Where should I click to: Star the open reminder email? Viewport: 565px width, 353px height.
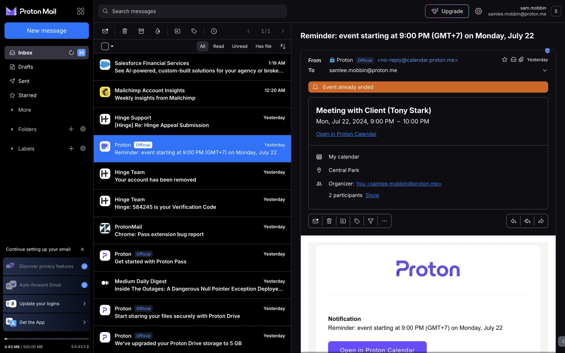pos(504,60)
